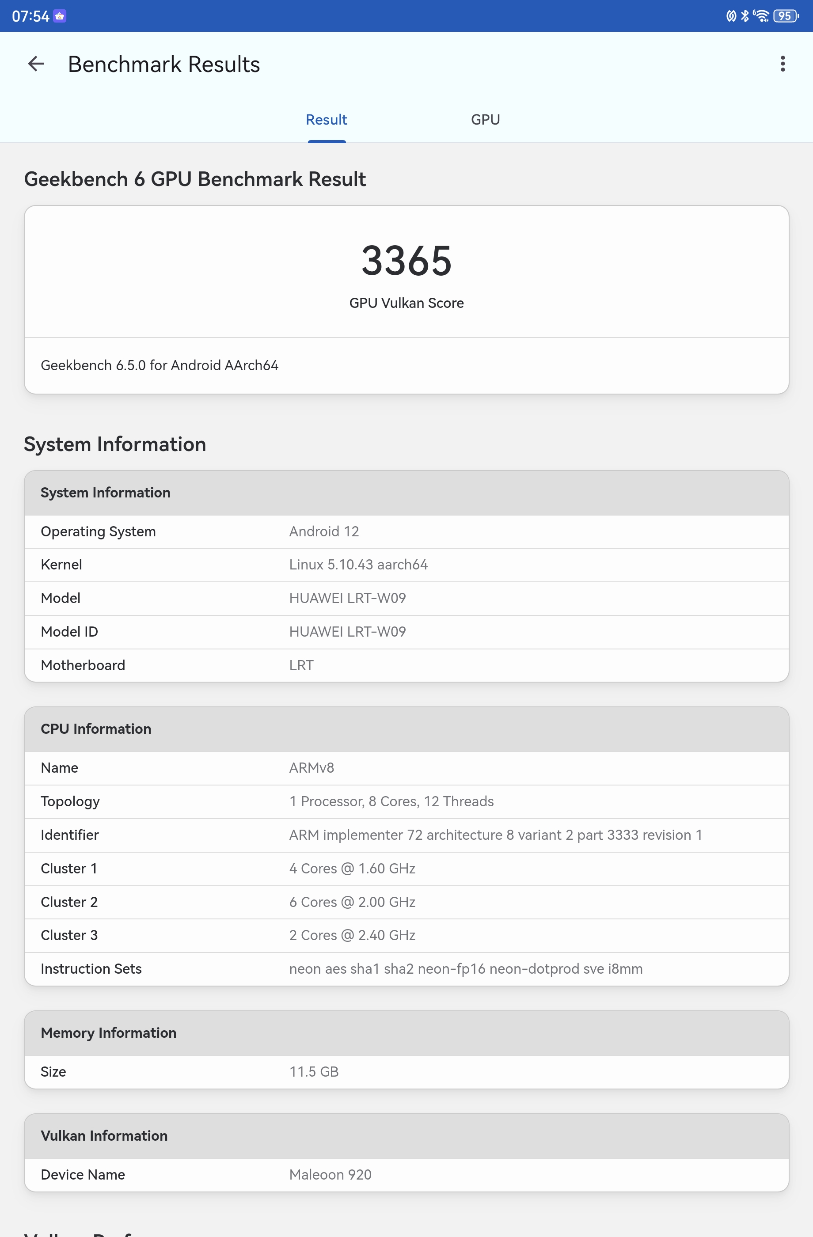The width and height of the screenshot is (813, 1237).
Task: Tap the Vulkan Device Name row
Action: (406, 1175)
